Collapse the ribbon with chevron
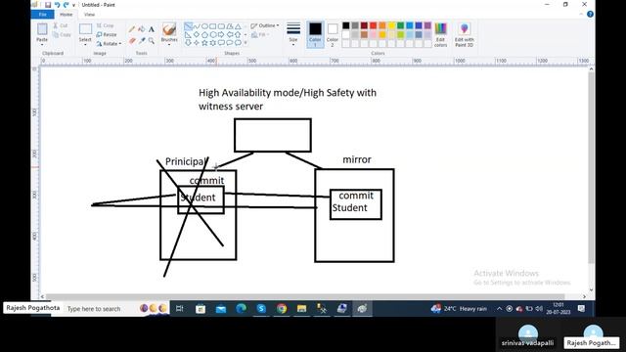 pyautogui.click(x=581, y=15)
